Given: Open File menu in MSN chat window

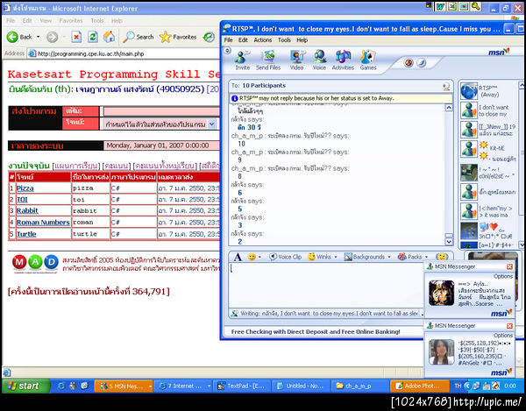Looking at the screenshot, I should (229, 40).
